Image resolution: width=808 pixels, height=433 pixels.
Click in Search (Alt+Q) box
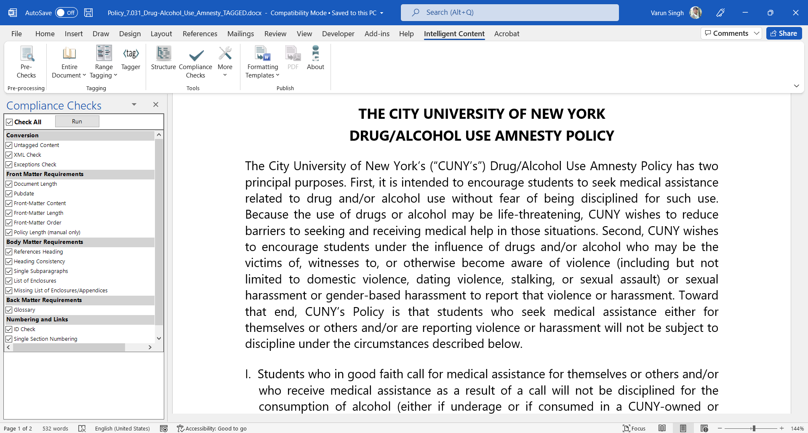tap(509, 13)
